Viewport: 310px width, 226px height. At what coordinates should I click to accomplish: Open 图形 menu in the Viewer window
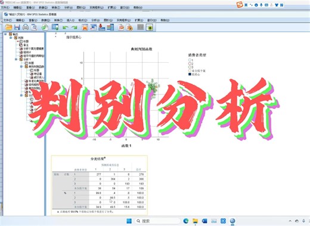point(108,20)
